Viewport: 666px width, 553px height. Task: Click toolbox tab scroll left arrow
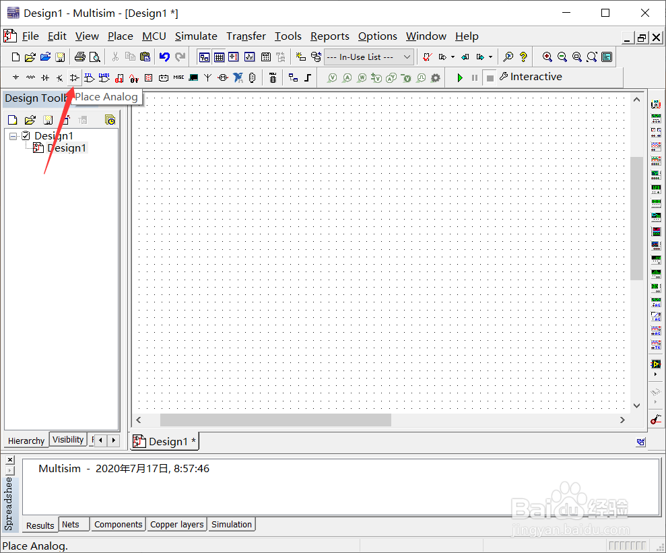pyautogui.click(x=100, y=440)
